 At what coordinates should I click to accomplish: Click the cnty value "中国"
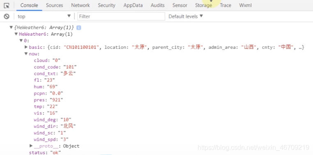tap(286, 47)
